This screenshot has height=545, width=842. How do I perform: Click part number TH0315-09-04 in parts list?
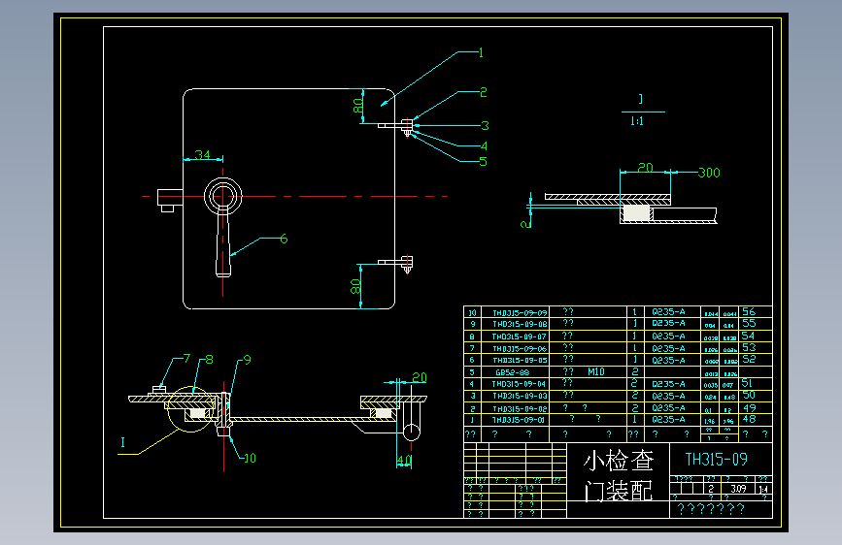(x=519, y=384)
